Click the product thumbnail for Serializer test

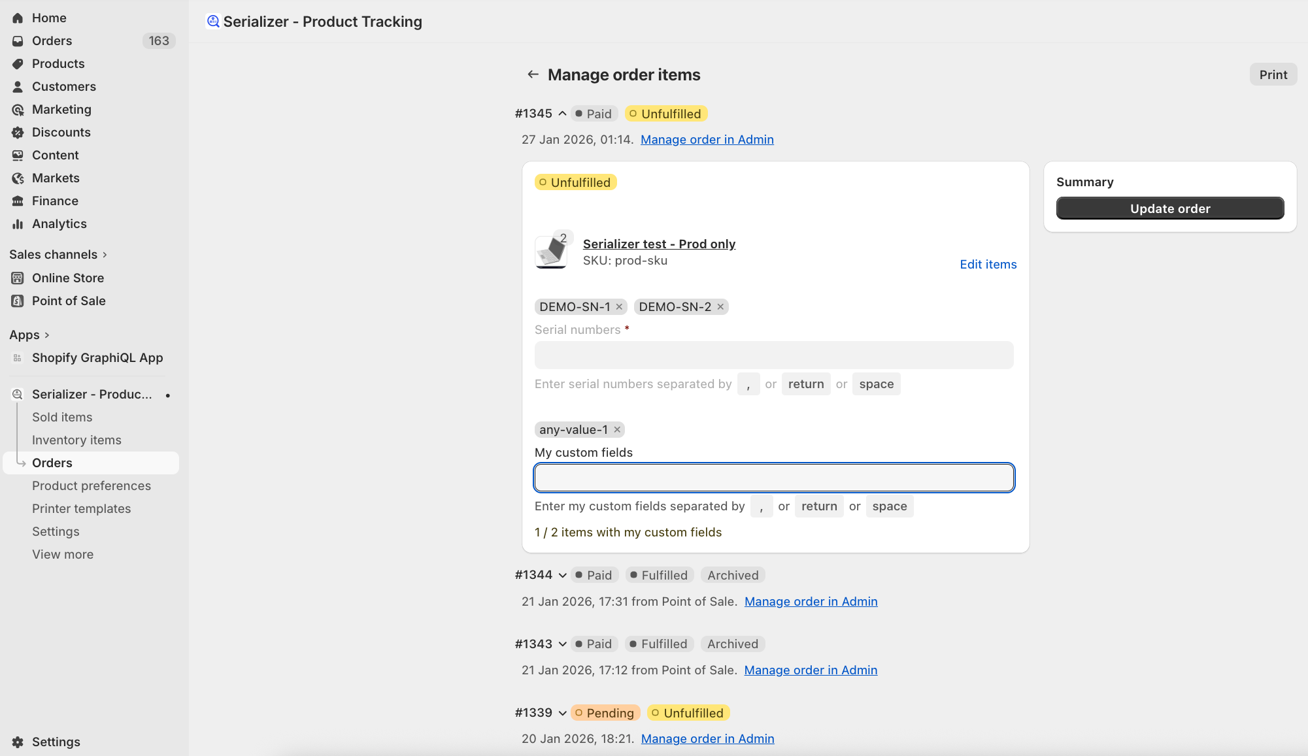point(551,252)
